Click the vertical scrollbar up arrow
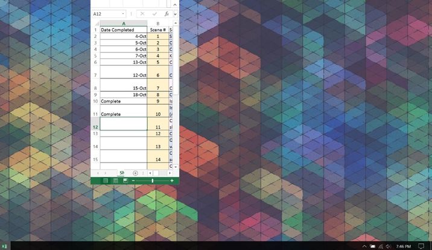 176,23
